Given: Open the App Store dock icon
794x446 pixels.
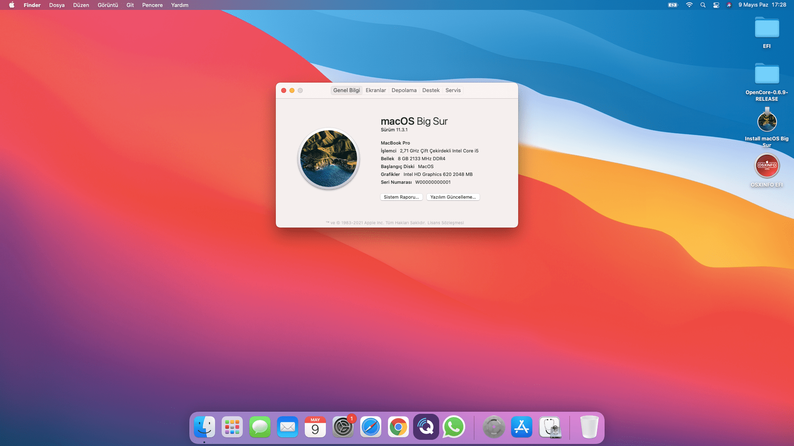Looking at the screenshot, I should tap(521, 427).
